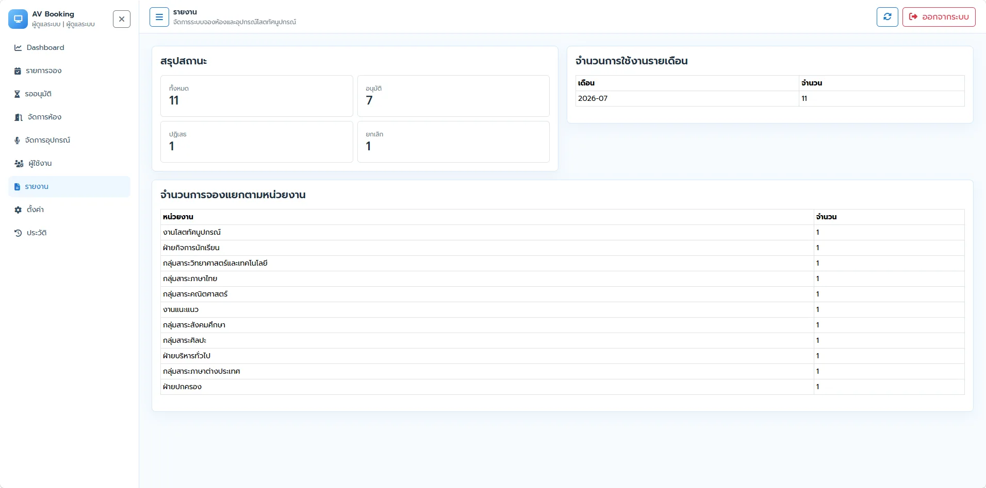The height and width of the screenshot is (488, 986).
Task: Click the document icon beside รายงาน
Action: 17,187
